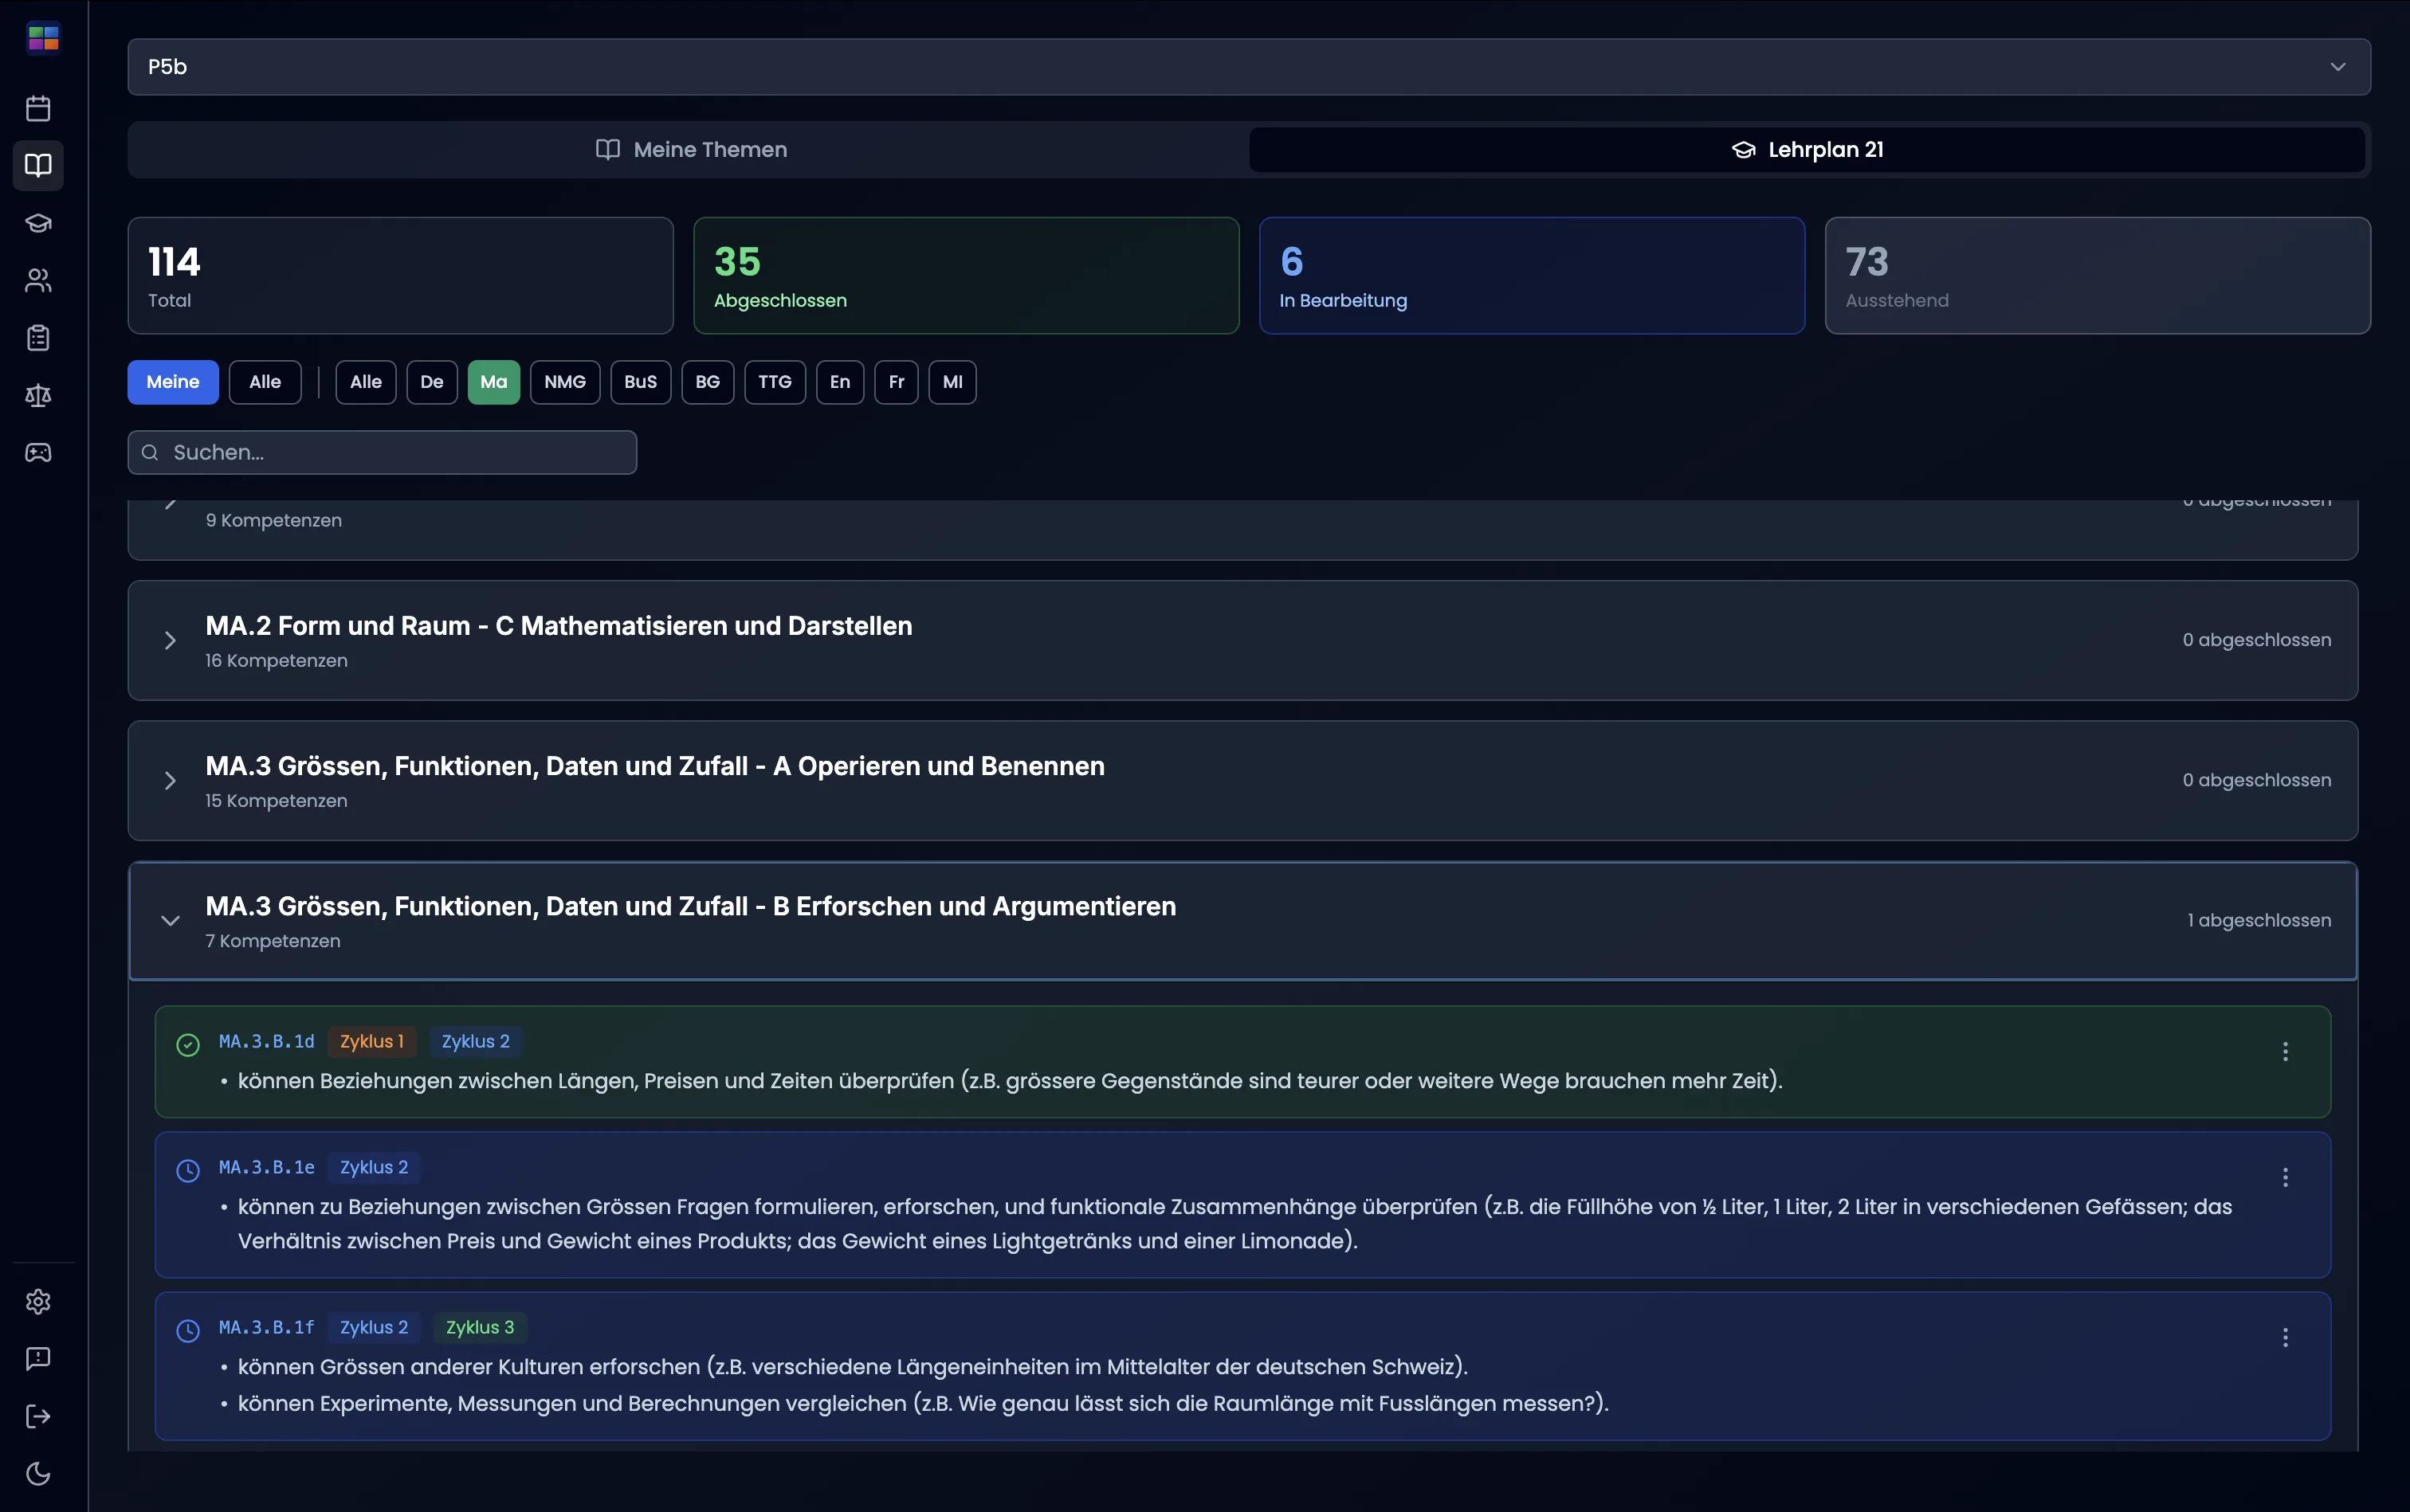Click Zyklus 2 tag on MA.3.B.1d
Image resolution: width=2410 pixels, height=1512 pixels.
pyautogui.click(x=477, y=1042)
